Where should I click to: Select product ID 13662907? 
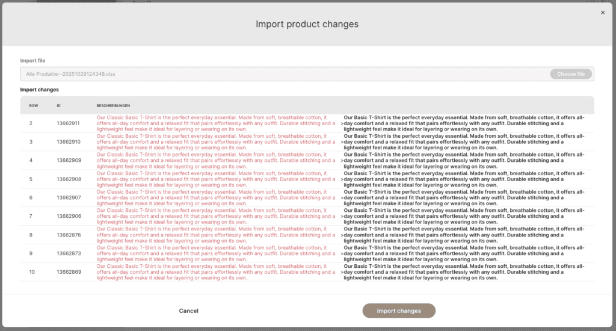pyautogui.click(x=68, y=198)
